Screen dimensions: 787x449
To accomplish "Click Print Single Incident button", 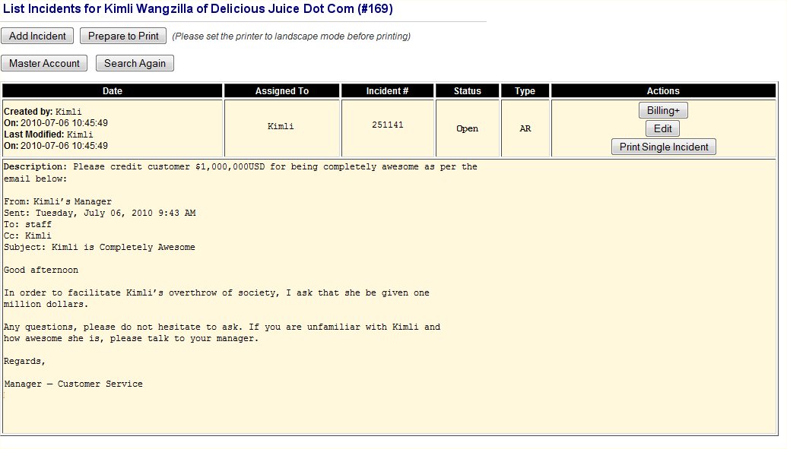I will coord(663,147).
